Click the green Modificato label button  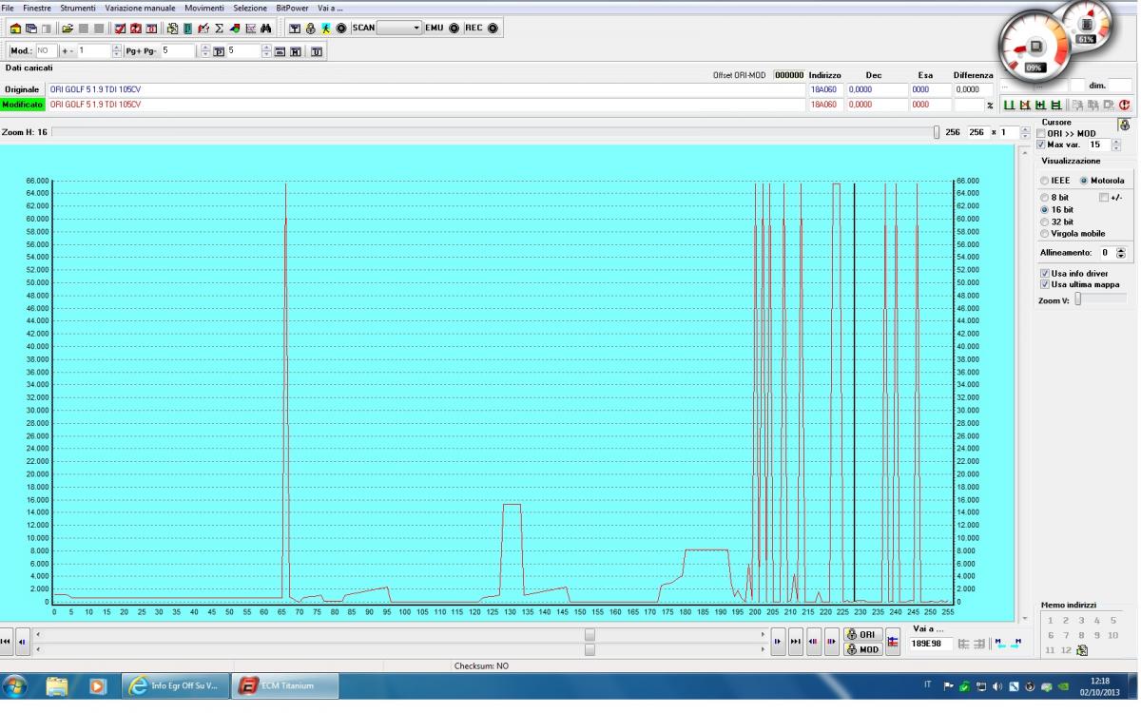[x=23, y=105]
